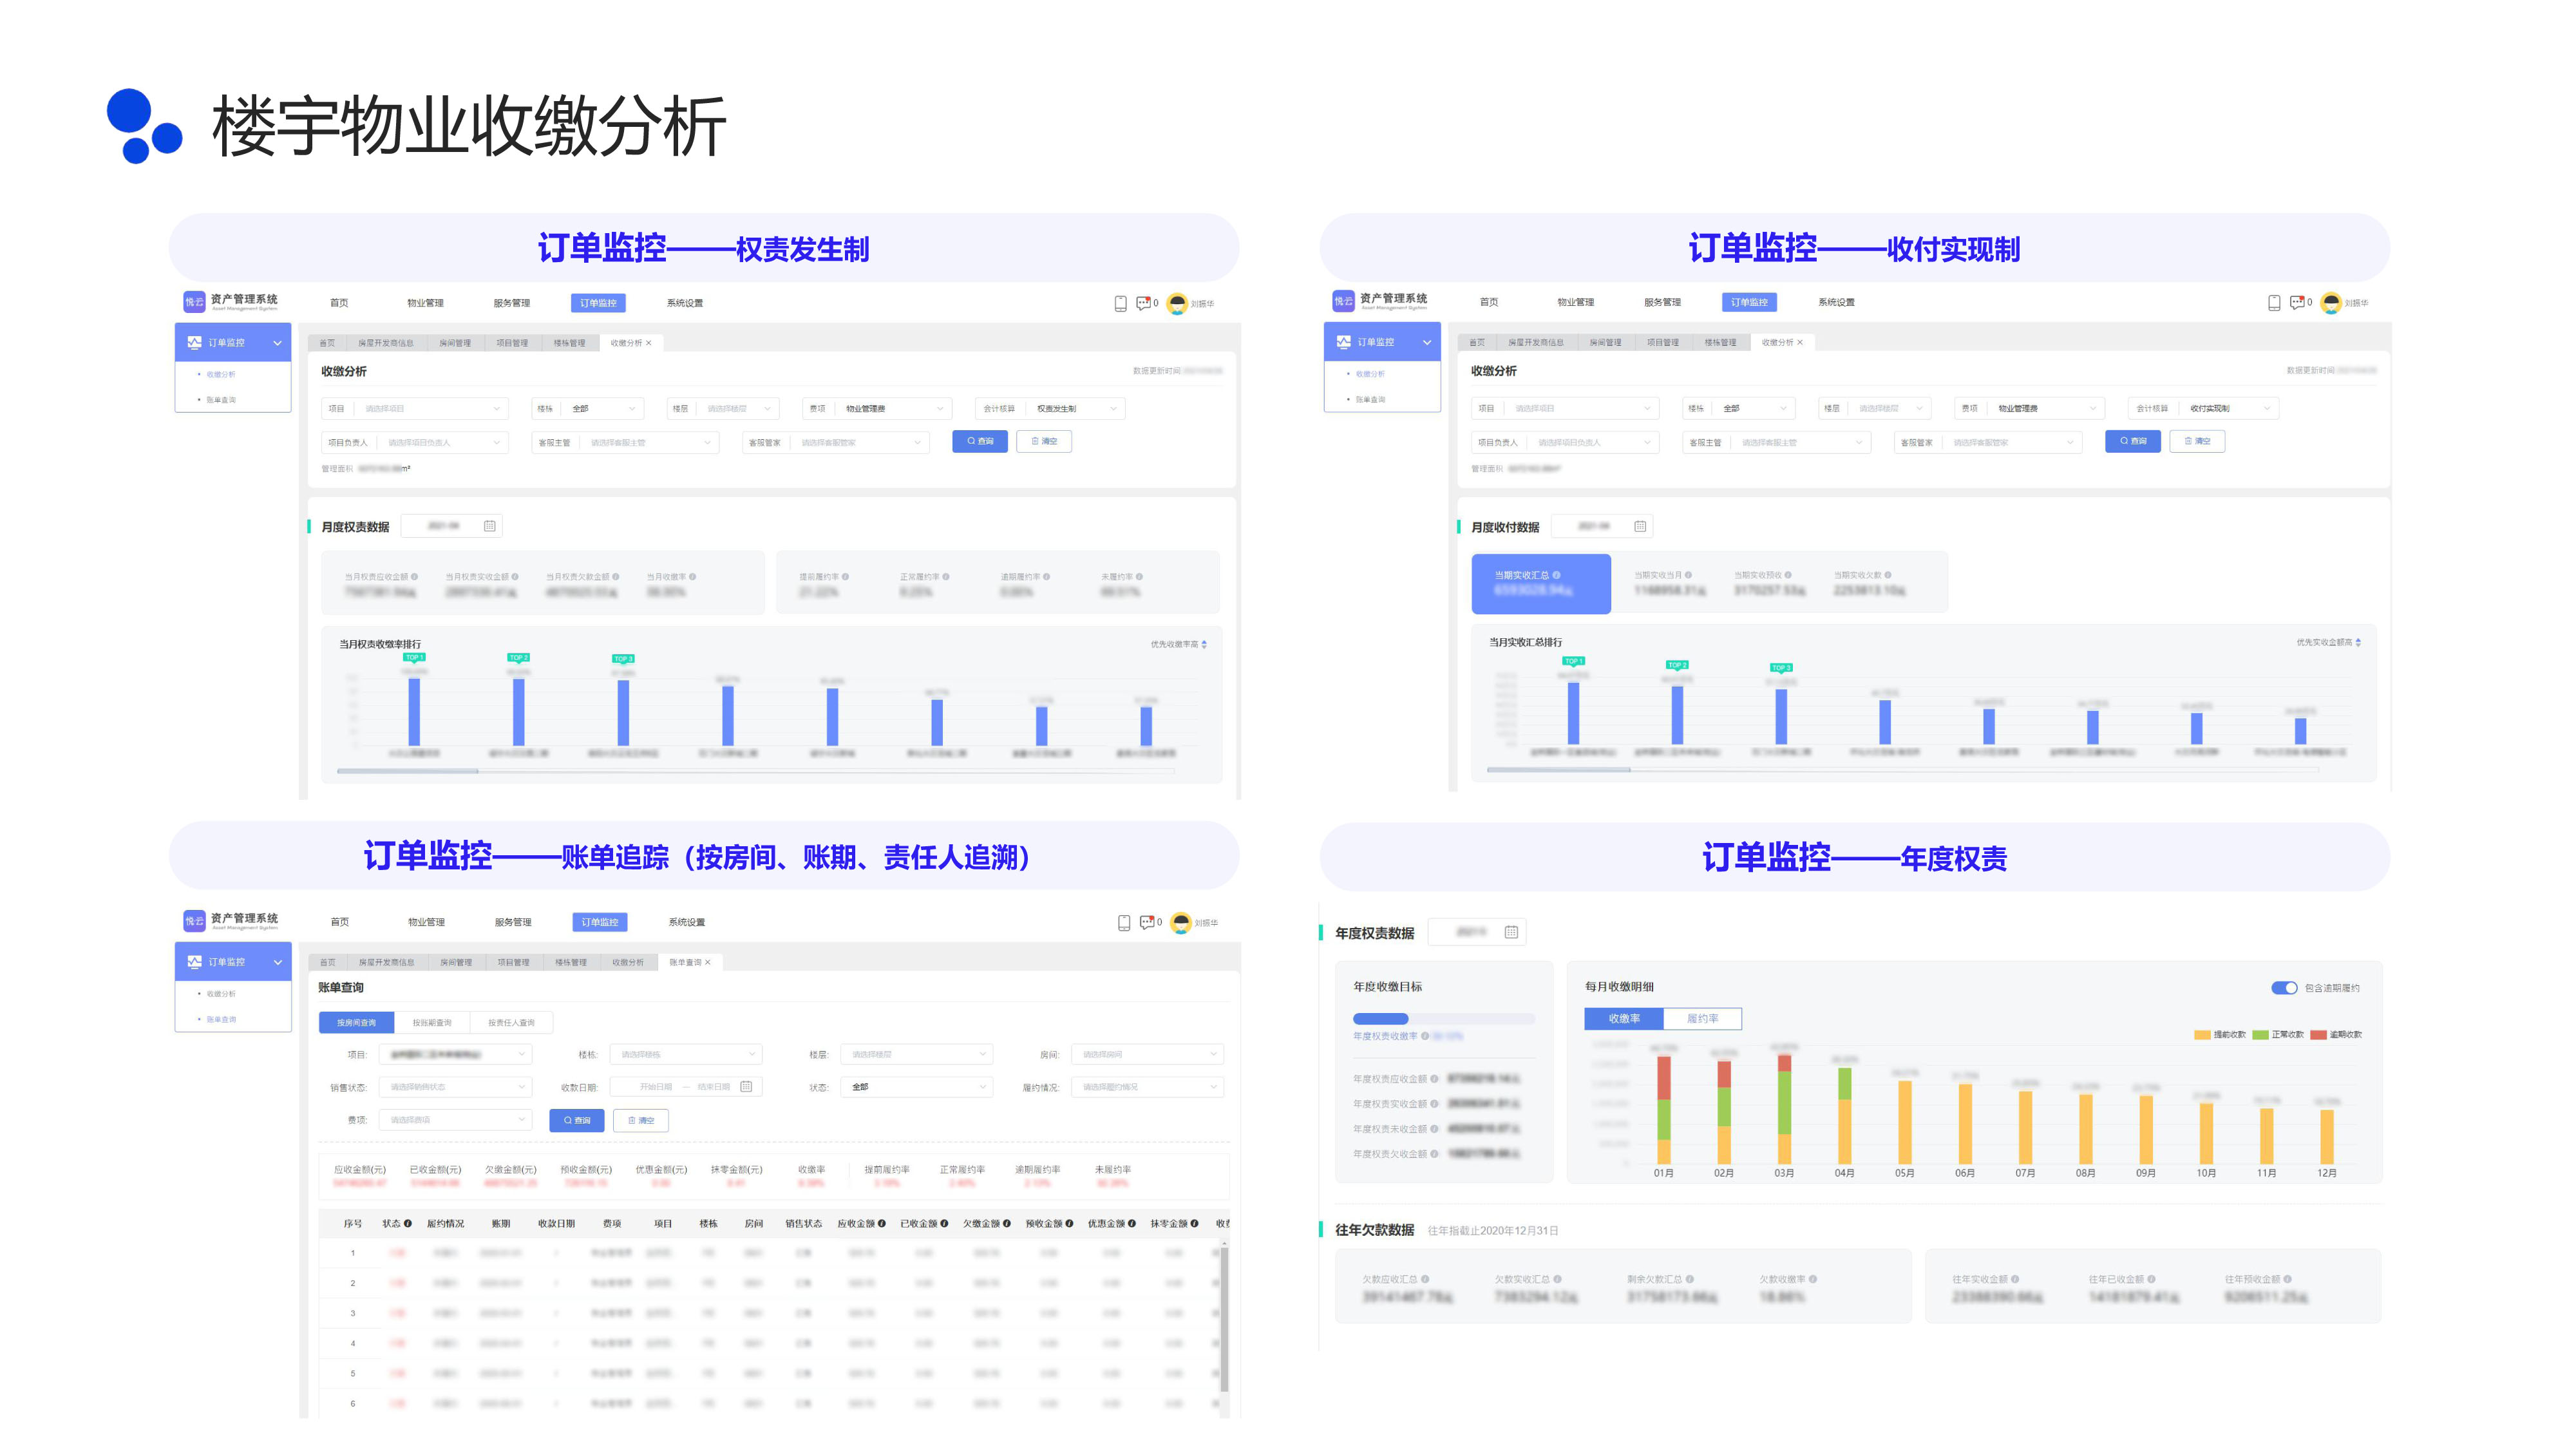The height and width of the screenshot is (1449, 2576).
Task: Click calendar icon in 月度权责数据 date picker
Action: click(490, 526)
